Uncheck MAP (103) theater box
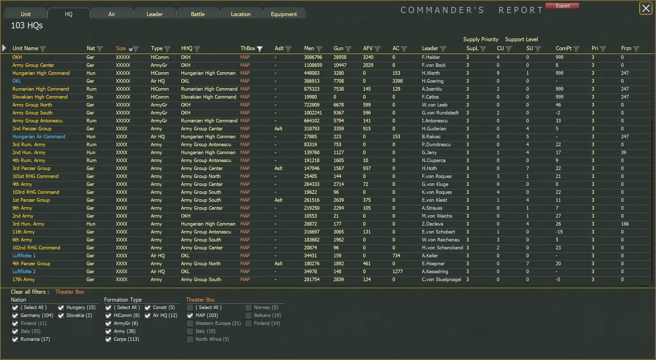Image resolution: width=656 pixels, height=360 pixels. 190,315
